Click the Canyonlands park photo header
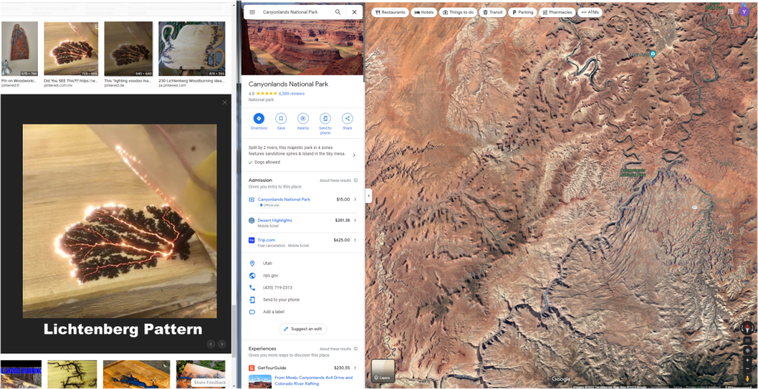This screenshot has width=758, height=389. 303,47
